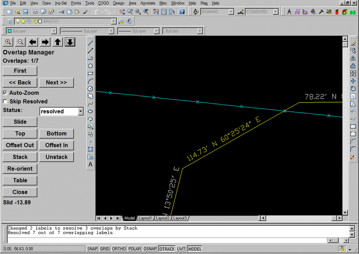Image resolution: width=359 pixels, height=254 pixels.
Task: Open the ByLayer color dropdown
Action: point(54,31)
